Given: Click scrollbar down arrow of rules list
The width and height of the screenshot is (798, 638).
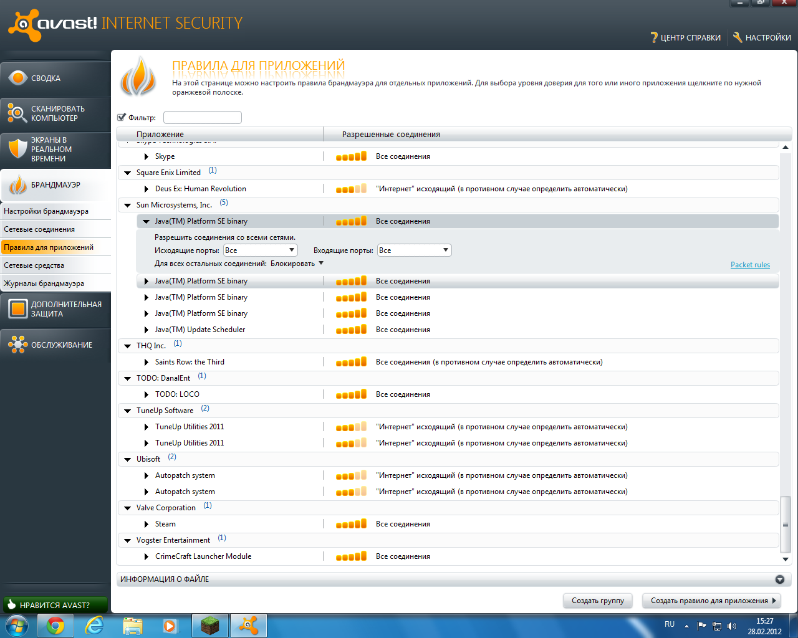Looking at the screenshot, I should [x=786, y=559].
